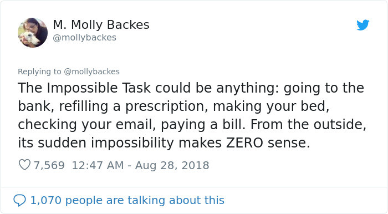Click the 'Replying to' label text
The height and width of the screenshot is (214, 388).
(39, 72)
